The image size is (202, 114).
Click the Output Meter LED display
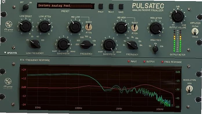click(x=178, y=41)
